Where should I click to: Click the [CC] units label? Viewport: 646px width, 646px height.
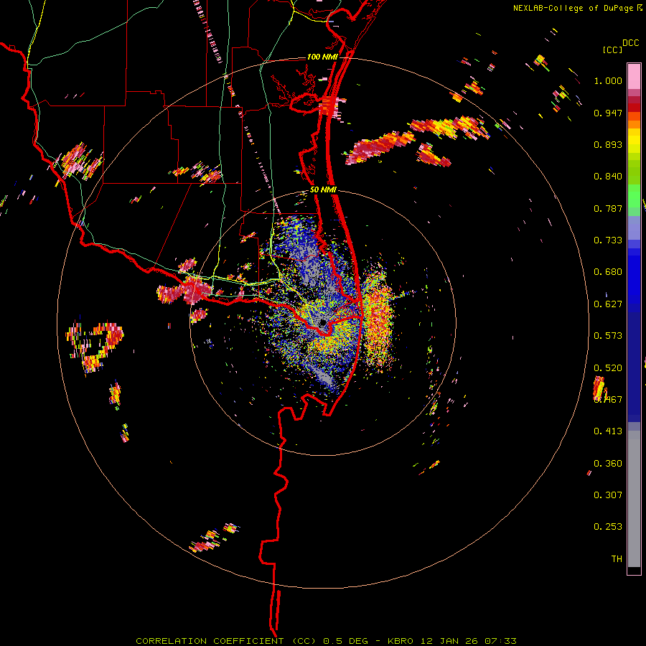coord(612,50)
